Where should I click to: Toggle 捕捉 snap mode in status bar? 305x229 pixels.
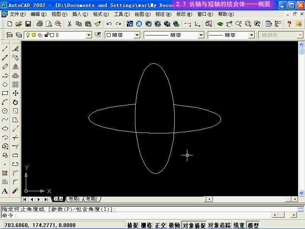(133, 225)
